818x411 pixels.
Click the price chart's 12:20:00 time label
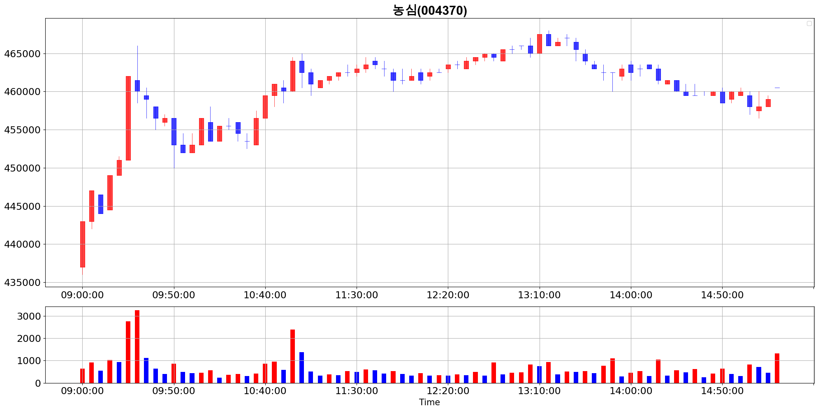(448, 295)
